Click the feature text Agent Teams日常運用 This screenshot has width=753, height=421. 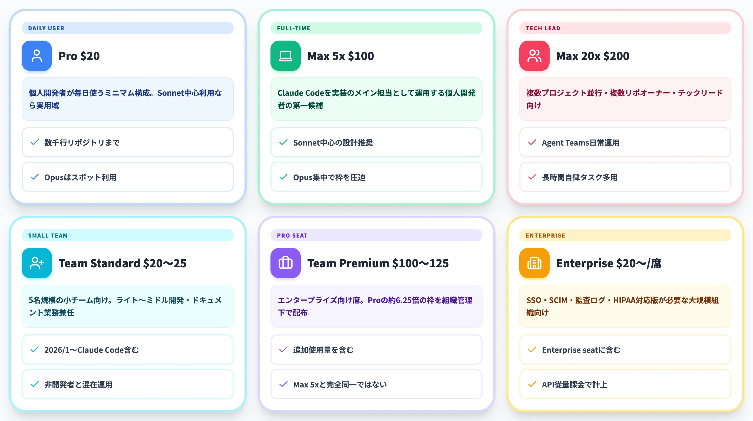tap(580, 143)
